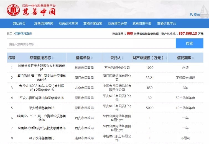Select 万向信托股份公司 trustee cell
Image resolution: width=209 pixels, height=144 pixels.
coord(117,68)
